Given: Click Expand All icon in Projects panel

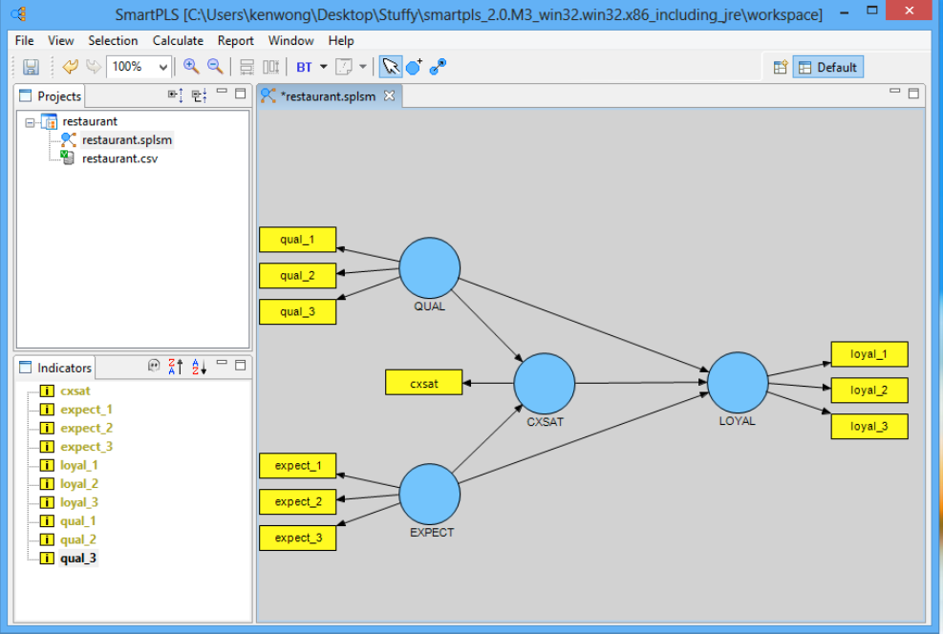Looking at the screenshot, I should 175,95.
